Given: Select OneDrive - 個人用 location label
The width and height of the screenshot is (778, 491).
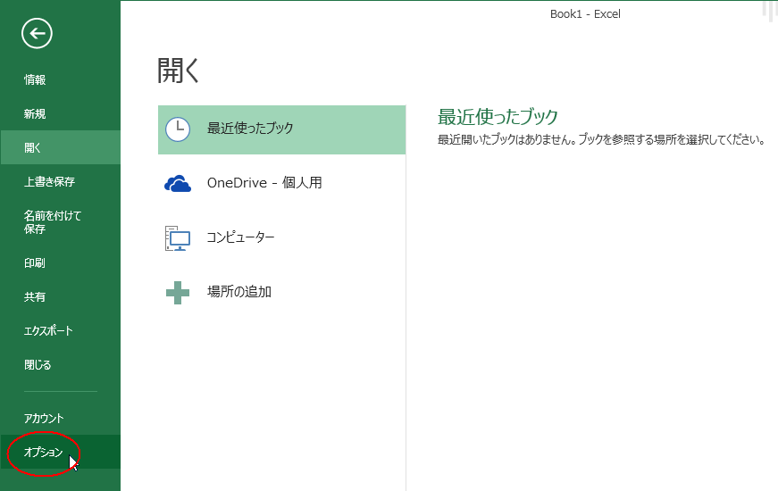Looking at the screenshot, I should 264,182.
